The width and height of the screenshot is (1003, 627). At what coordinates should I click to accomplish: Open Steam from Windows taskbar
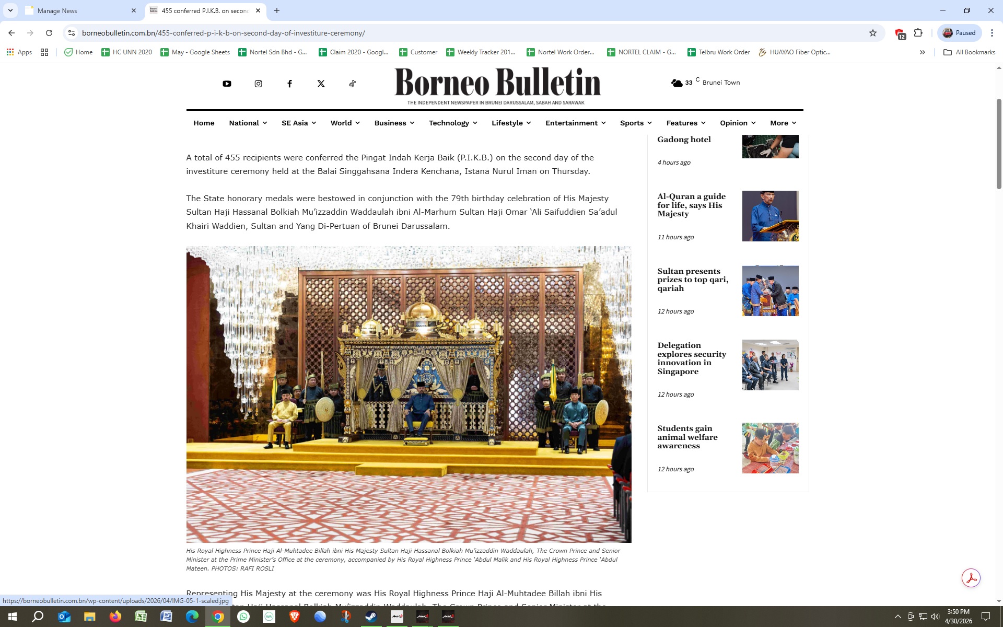(371, 617)
